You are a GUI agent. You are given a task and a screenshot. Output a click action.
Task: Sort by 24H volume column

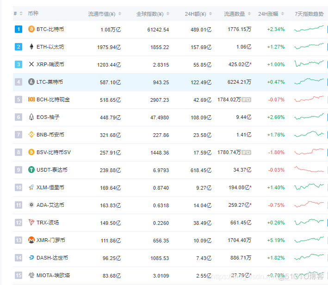(x=210, y=14)
